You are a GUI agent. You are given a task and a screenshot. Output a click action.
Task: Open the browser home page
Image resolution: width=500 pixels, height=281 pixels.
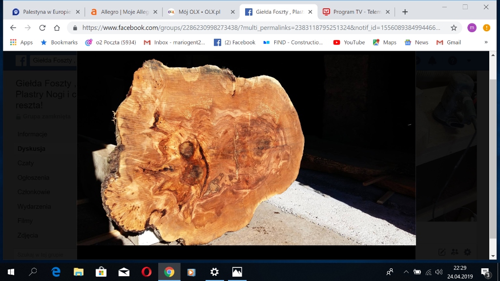coord(57,28)
